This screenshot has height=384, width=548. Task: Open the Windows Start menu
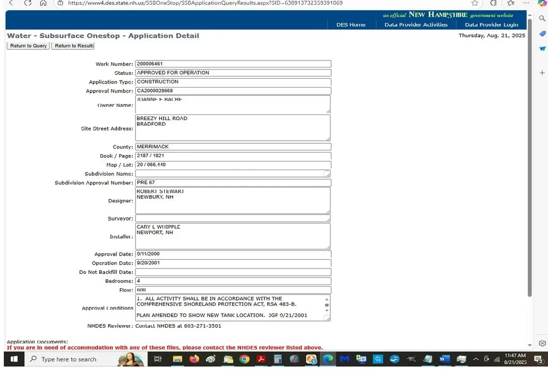pyautogui.click(x=14, y=359)
